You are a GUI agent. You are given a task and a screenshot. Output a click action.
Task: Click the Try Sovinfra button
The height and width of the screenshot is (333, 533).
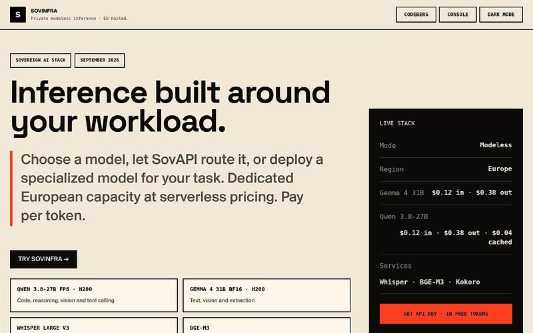43,259
